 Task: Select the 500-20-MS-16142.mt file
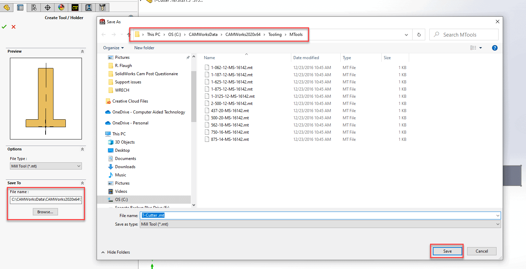(230, 118)
